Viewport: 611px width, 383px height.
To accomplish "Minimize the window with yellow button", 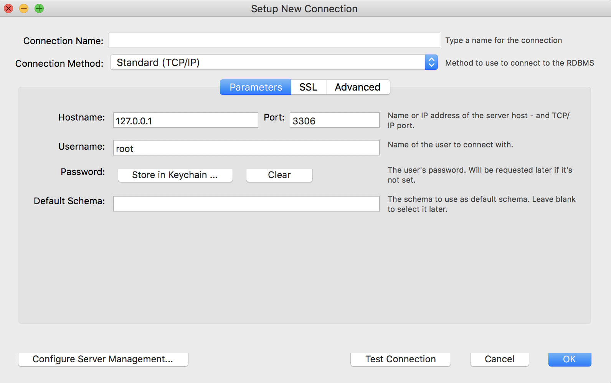I will pos(24,8).
